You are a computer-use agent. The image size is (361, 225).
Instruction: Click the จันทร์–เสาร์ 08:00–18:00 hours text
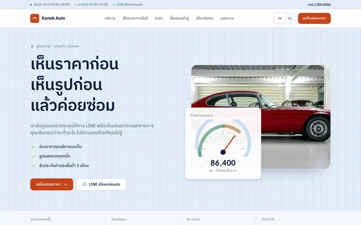click(x=51, y=4)
